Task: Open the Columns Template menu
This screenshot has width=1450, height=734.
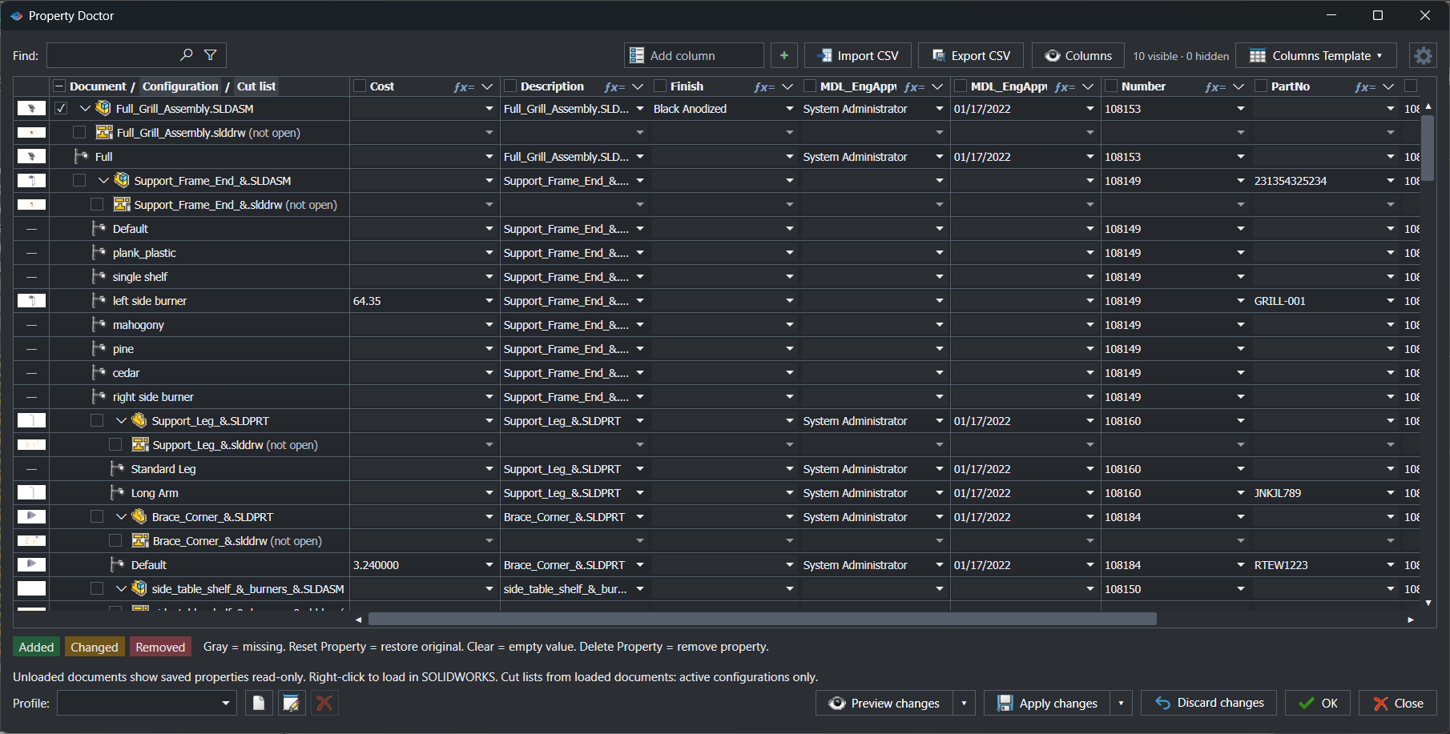Action: pyautogui.click(x=1316, y=55)
